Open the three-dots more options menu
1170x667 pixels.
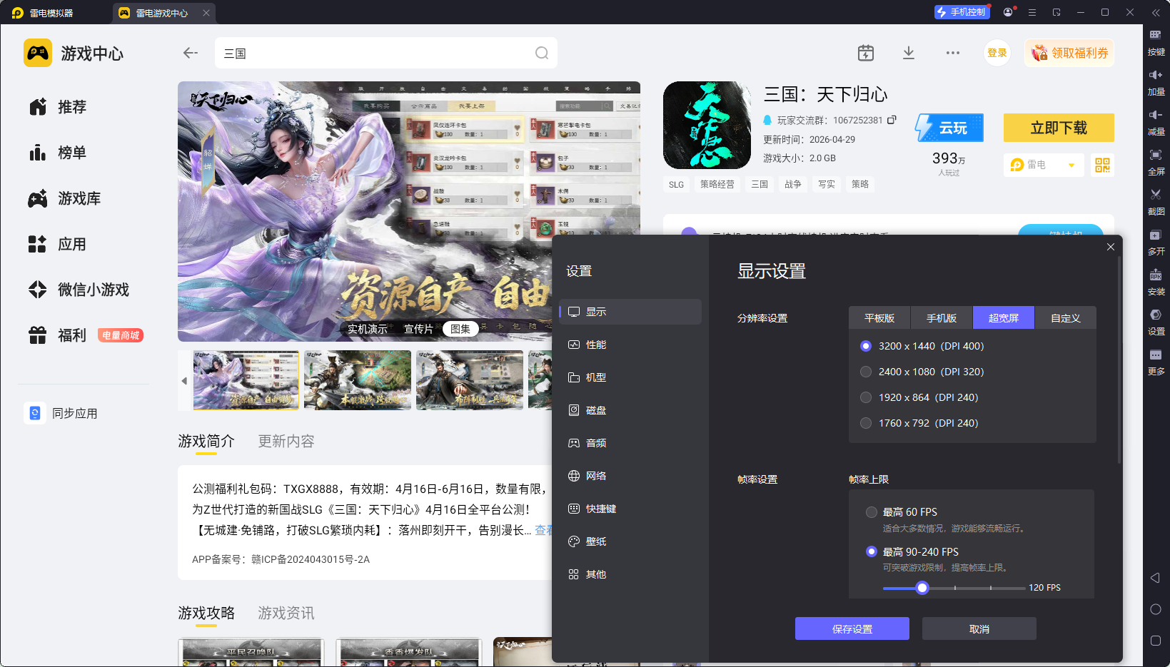pyautogui.click(x=953, y=53)
